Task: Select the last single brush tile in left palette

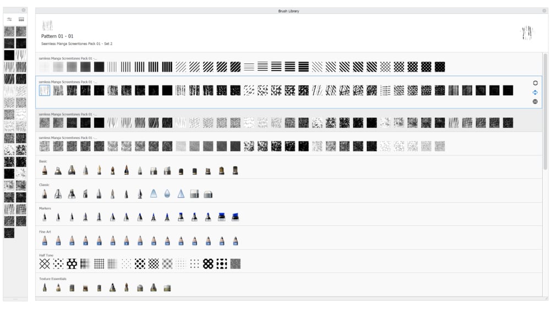Action: (x=9, y=233)
